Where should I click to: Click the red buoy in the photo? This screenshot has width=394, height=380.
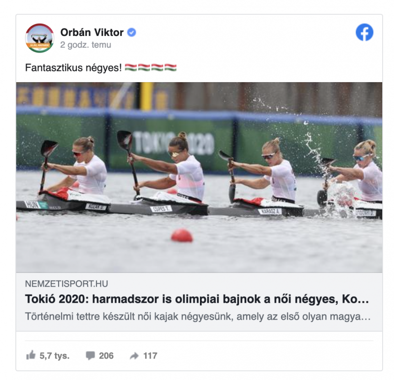[182, 235]
